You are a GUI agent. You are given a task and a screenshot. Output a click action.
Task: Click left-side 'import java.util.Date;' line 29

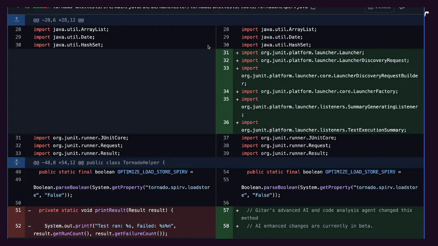coord(64,37)
